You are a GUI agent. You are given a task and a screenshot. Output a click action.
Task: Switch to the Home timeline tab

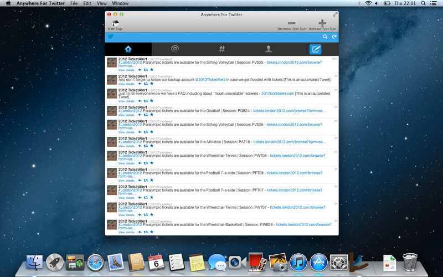tap(128, 49)
